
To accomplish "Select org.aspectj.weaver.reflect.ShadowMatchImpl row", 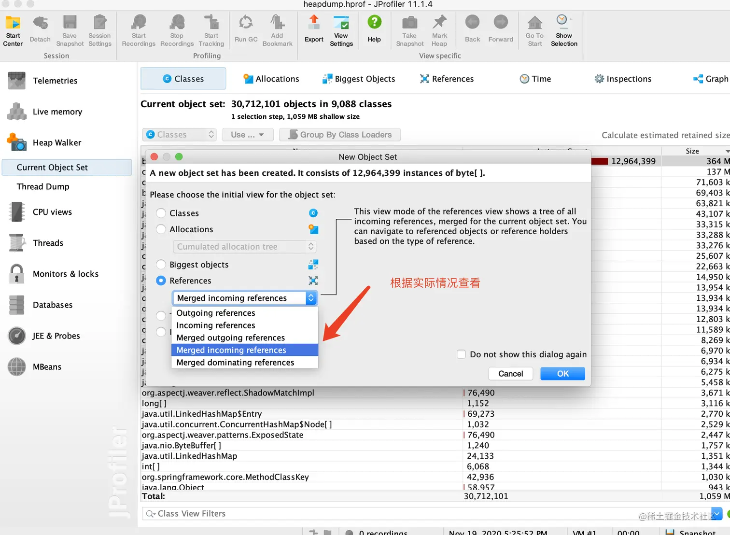I will 435,393.
